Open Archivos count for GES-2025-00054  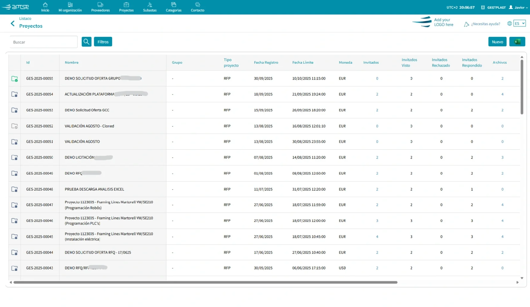[502, 94]
